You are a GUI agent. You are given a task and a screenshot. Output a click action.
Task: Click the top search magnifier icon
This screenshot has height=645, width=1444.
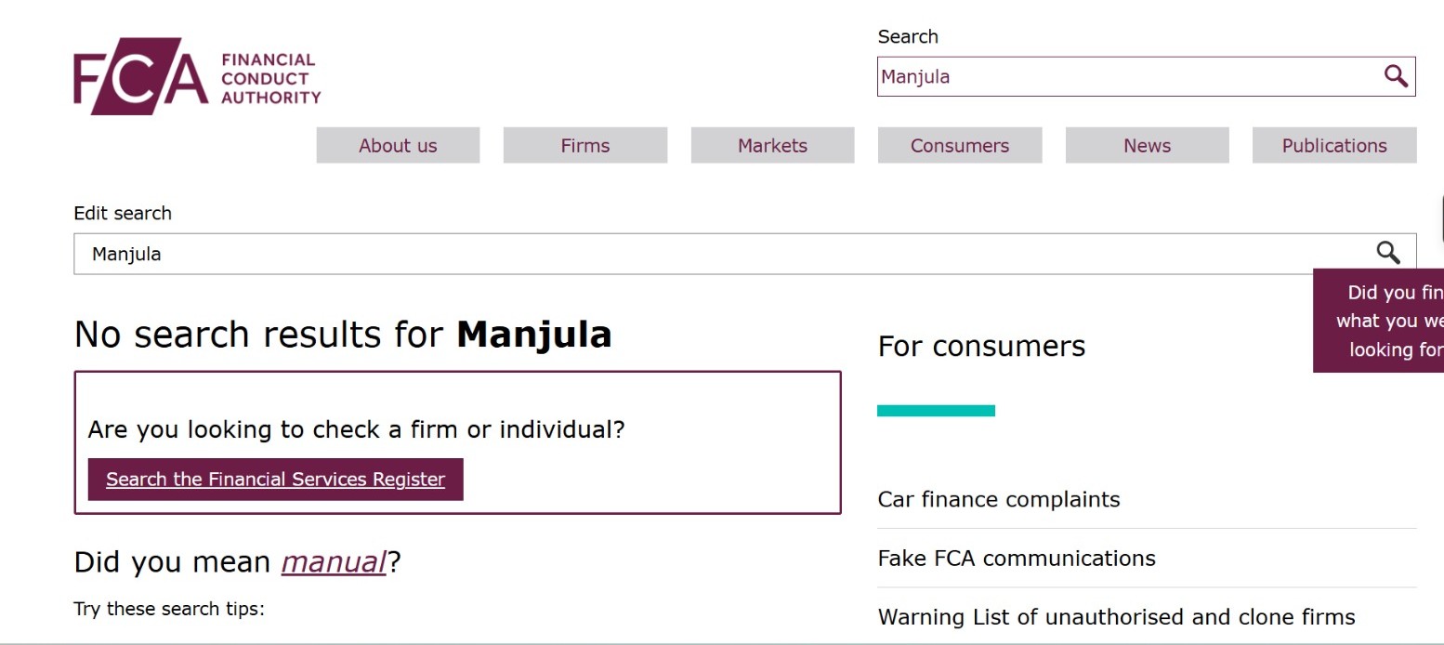(1396, 76)
